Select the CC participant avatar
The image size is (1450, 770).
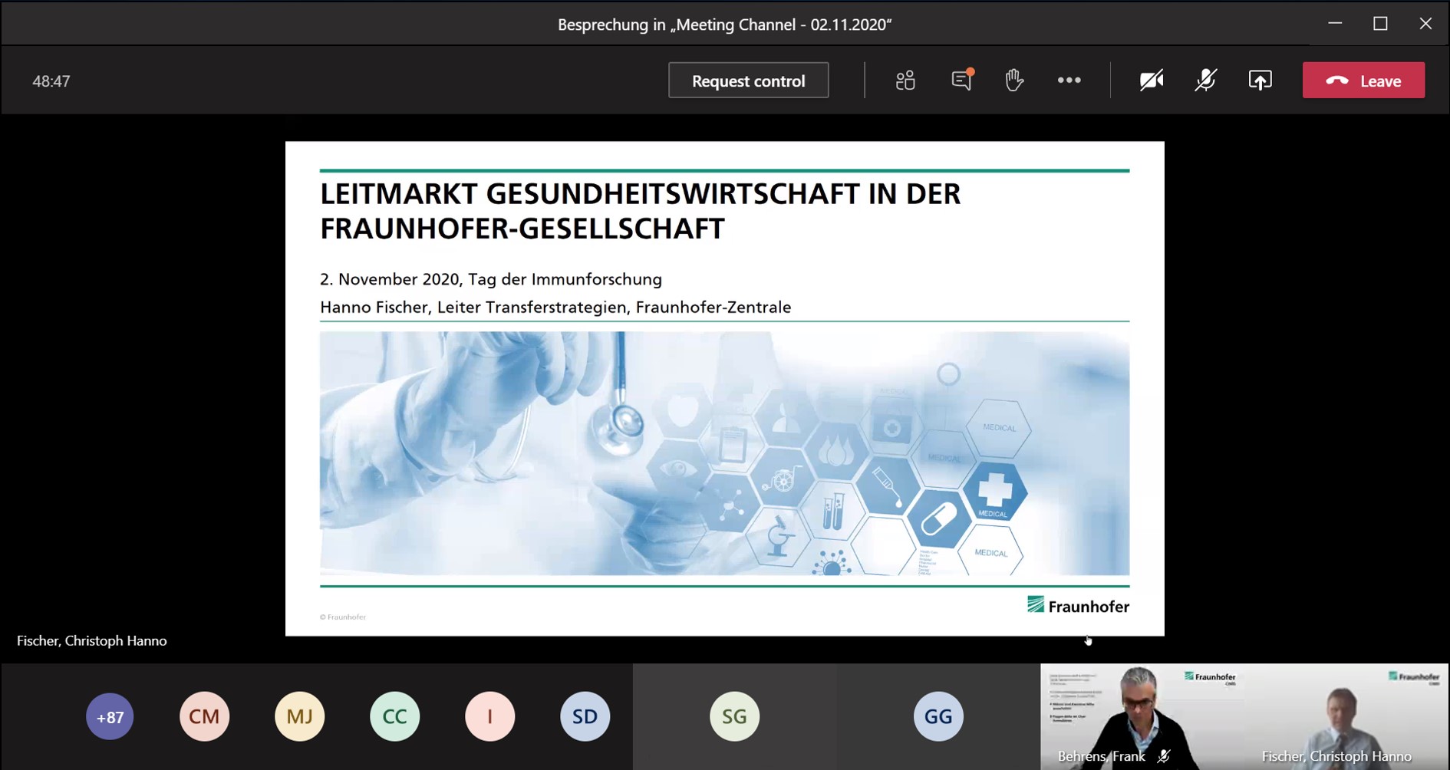tap(394, 716)
